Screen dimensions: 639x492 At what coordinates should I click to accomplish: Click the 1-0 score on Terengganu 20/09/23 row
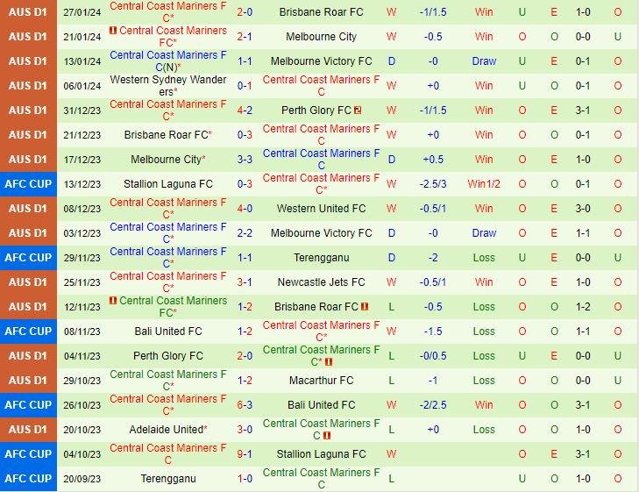(245, 479)
